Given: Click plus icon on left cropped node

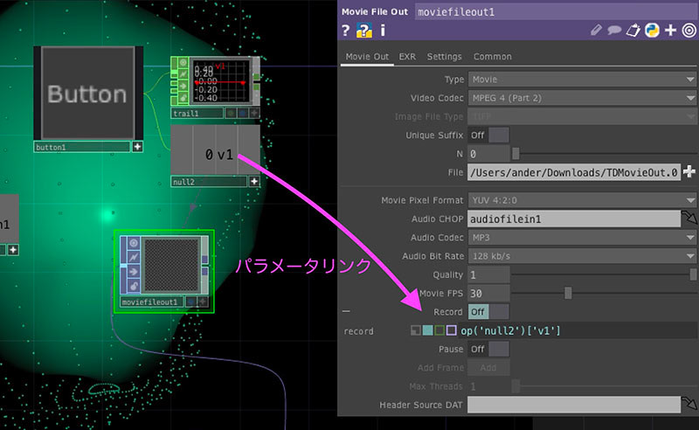Looking at the screenshot, I should pos(13,250).
